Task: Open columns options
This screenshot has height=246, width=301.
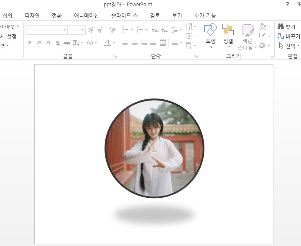Action: tap(177, 43)
